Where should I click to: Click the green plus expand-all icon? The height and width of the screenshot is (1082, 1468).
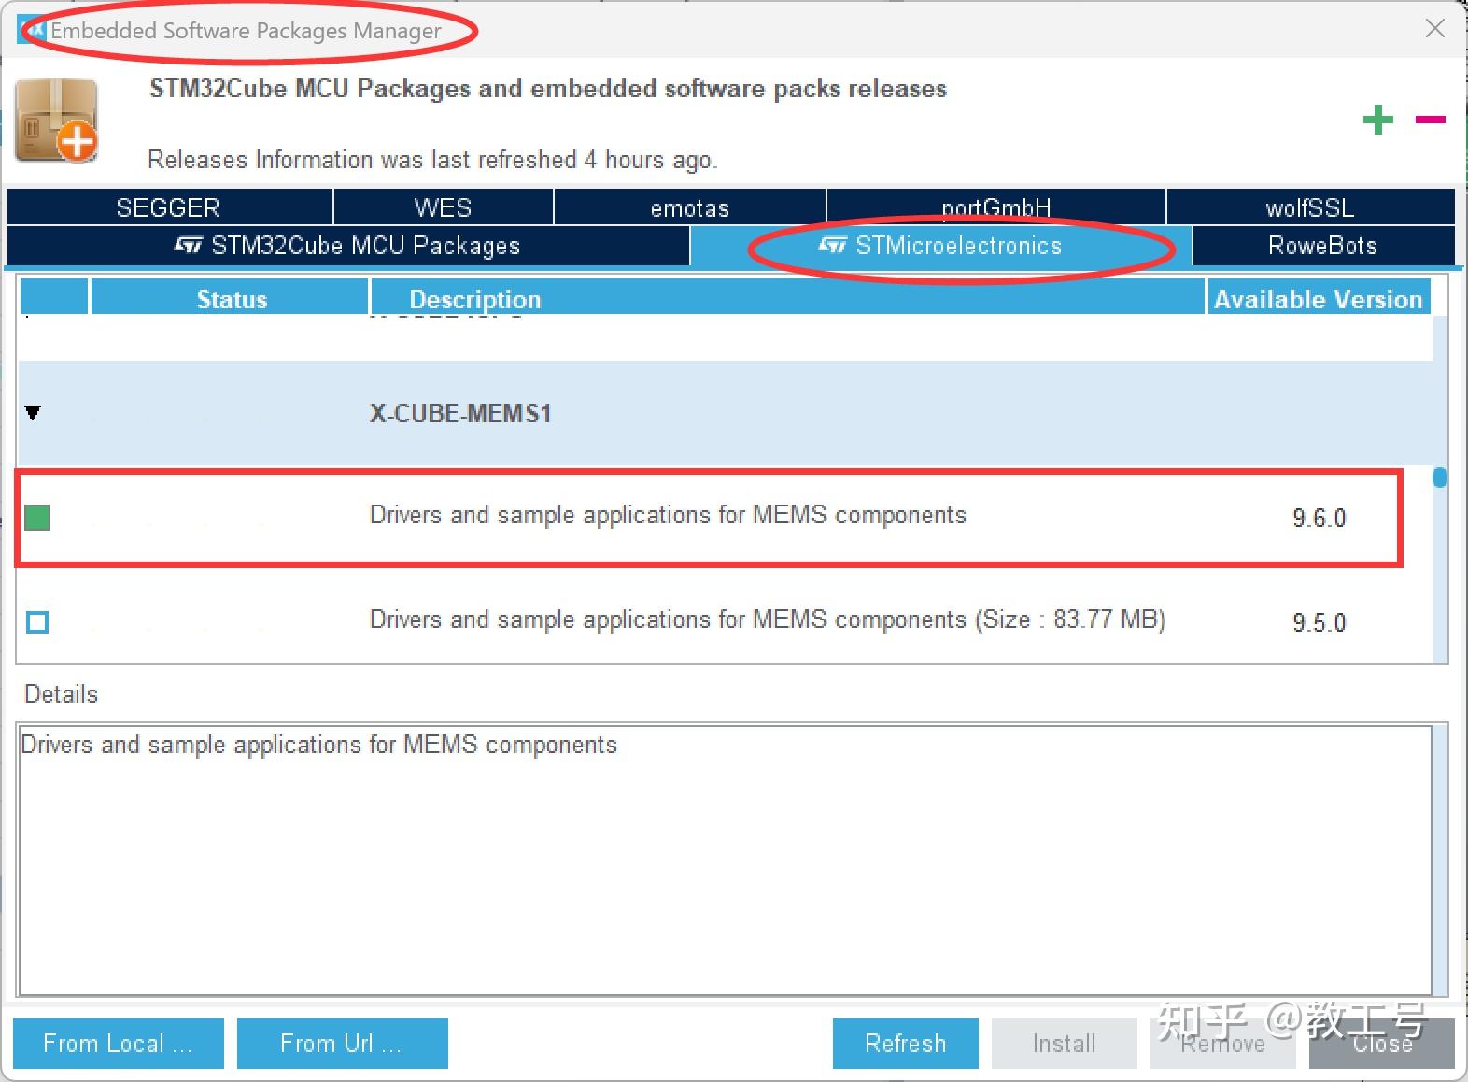click(x=1377, y=120)
